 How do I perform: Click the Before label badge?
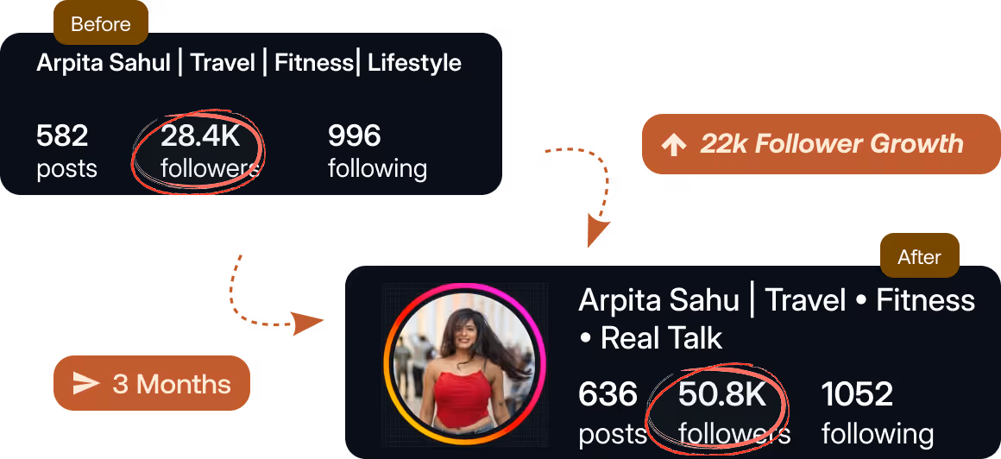coord(101,23)
